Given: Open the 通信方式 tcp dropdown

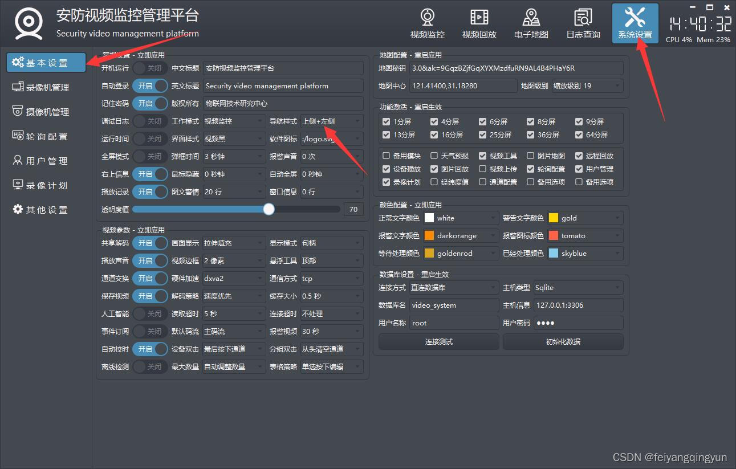Looking at the screenshot, I should tap(332, 278).
